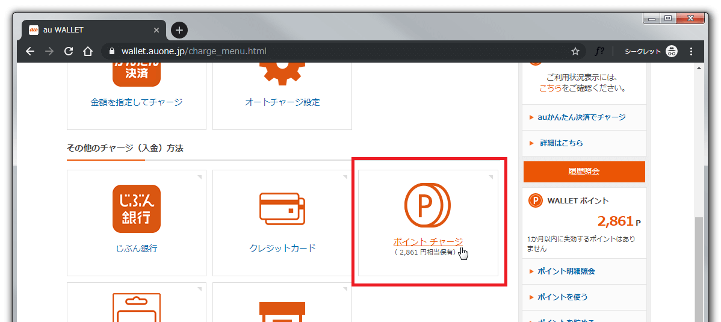Click the credit card icon
The width and height of the screenshot is (721, 322).
[x=282, y=208]
